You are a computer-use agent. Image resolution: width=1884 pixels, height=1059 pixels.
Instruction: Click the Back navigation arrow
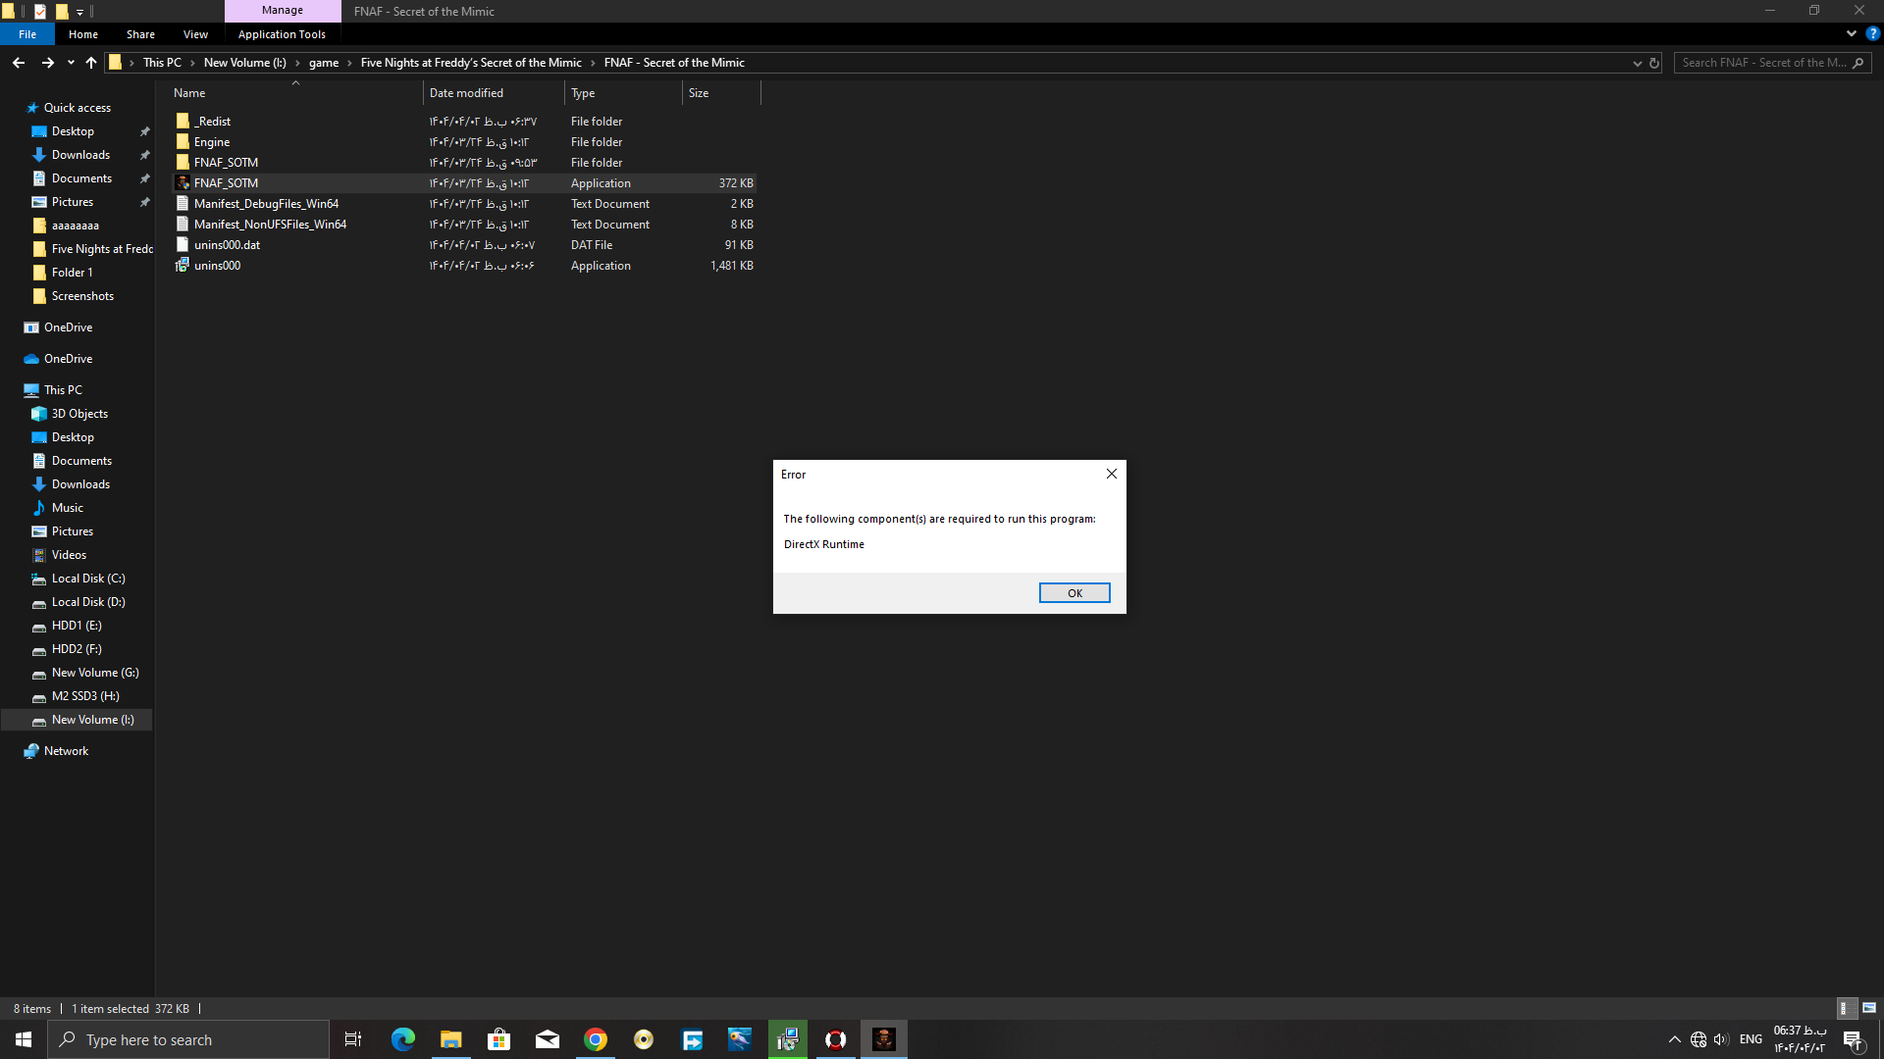(19, 63)
